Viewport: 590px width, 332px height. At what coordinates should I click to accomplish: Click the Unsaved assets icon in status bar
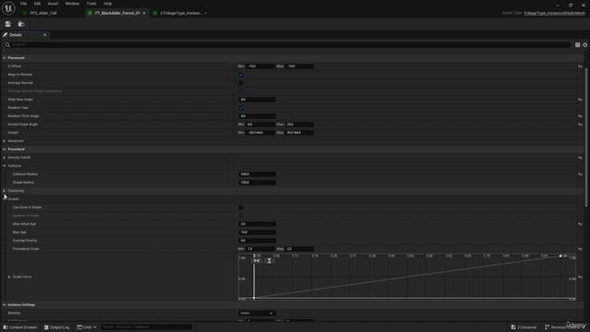click(513, 327)
